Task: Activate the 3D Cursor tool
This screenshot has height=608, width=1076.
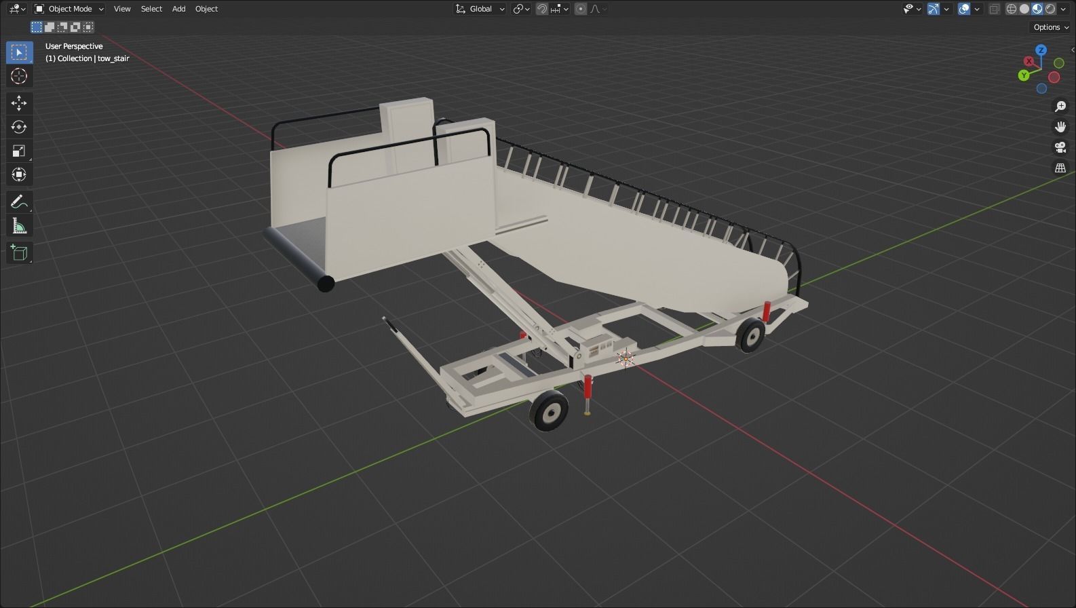Action: coord(19,76)
